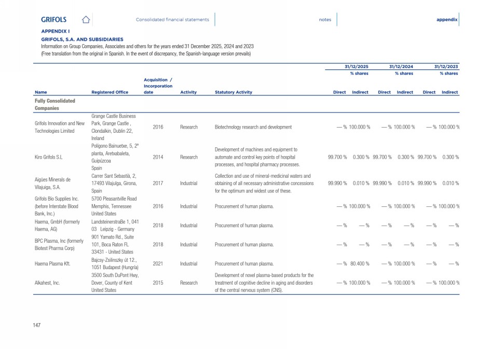Screen dimensions: 493x349
Task: Click the 31/12/2025 column group header
Action: [357, 67]
